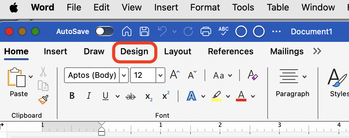Open the Tools menu
349x138 pixels.
(243, 8)
